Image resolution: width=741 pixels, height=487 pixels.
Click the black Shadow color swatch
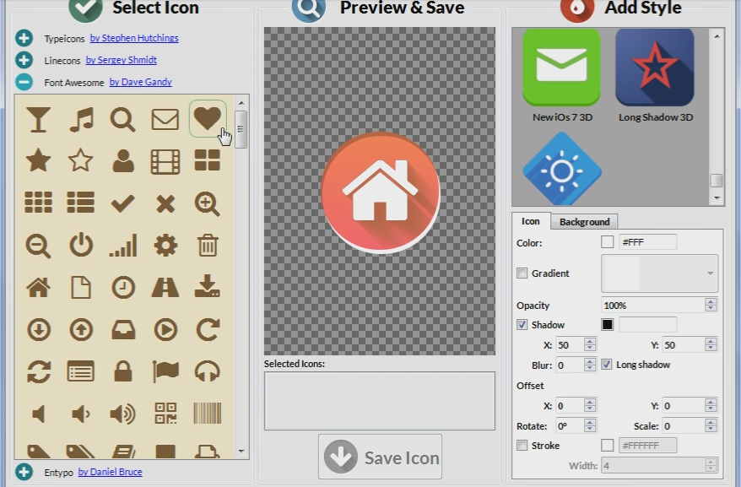[608, 324]
